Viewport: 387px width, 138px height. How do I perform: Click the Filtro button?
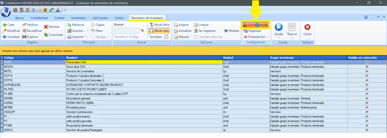pyautogui.click(x=96, y=31)
